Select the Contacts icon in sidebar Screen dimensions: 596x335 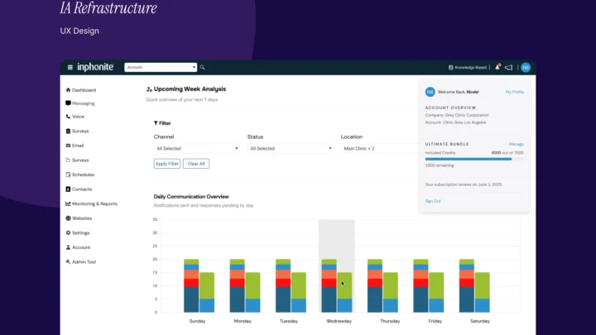point(68,189)
